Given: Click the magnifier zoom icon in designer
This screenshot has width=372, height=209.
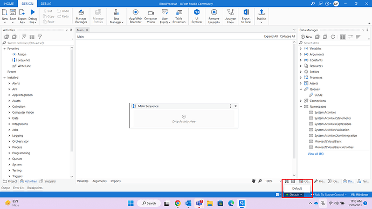Looking at the screenshot, I should tap(260, 181).
